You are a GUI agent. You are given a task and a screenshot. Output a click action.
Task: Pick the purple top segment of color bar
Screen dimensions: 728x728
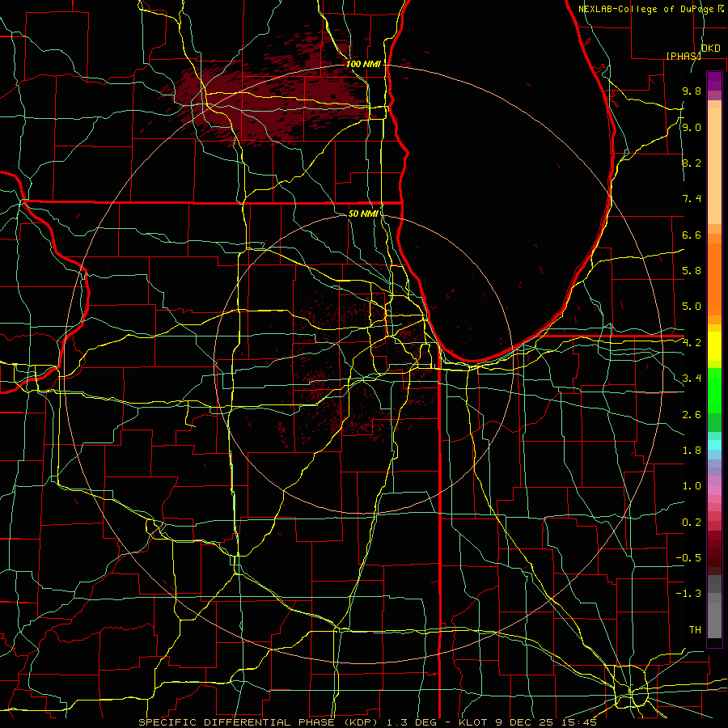[714, 81]
